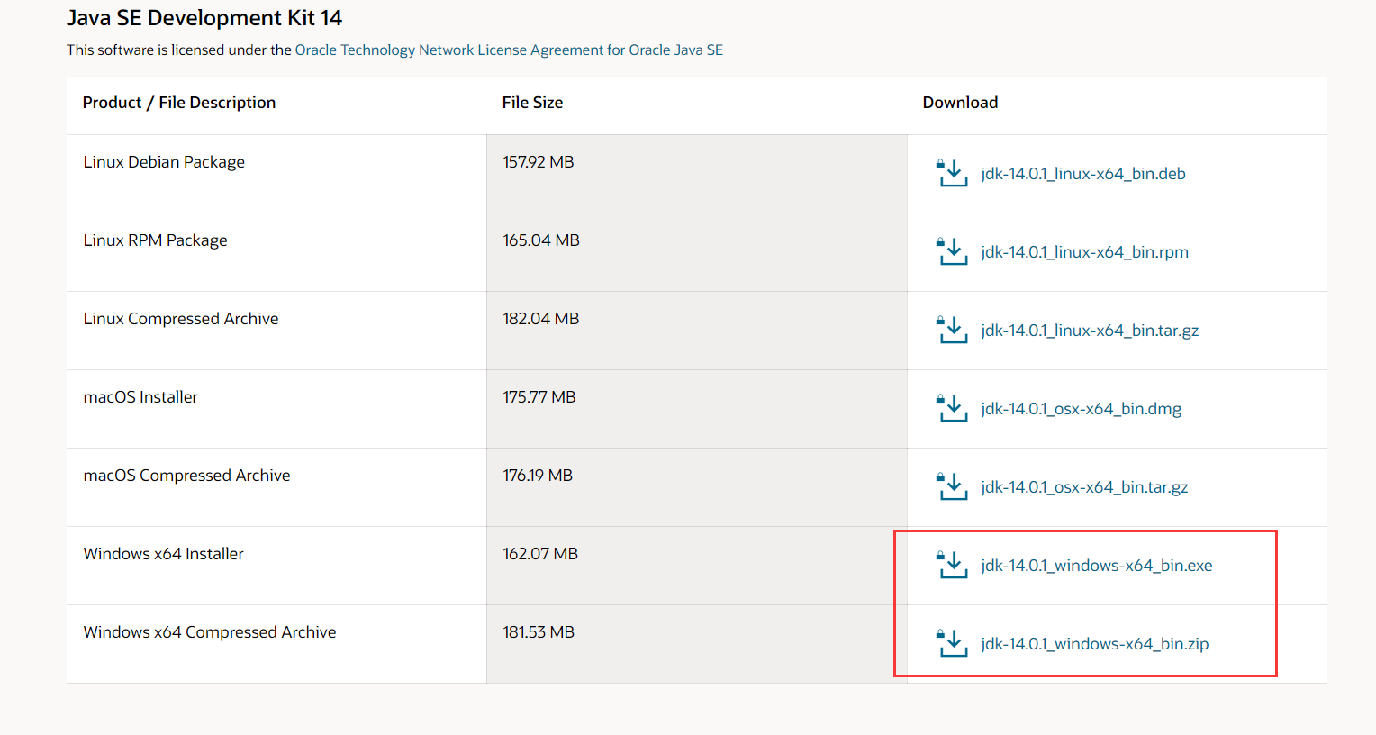The image size is (1376, 735).
Task: Download jdk-14.0.1_windows-x64_bin.exe link
Action: pyautogui.click(x=1097, y=566)
